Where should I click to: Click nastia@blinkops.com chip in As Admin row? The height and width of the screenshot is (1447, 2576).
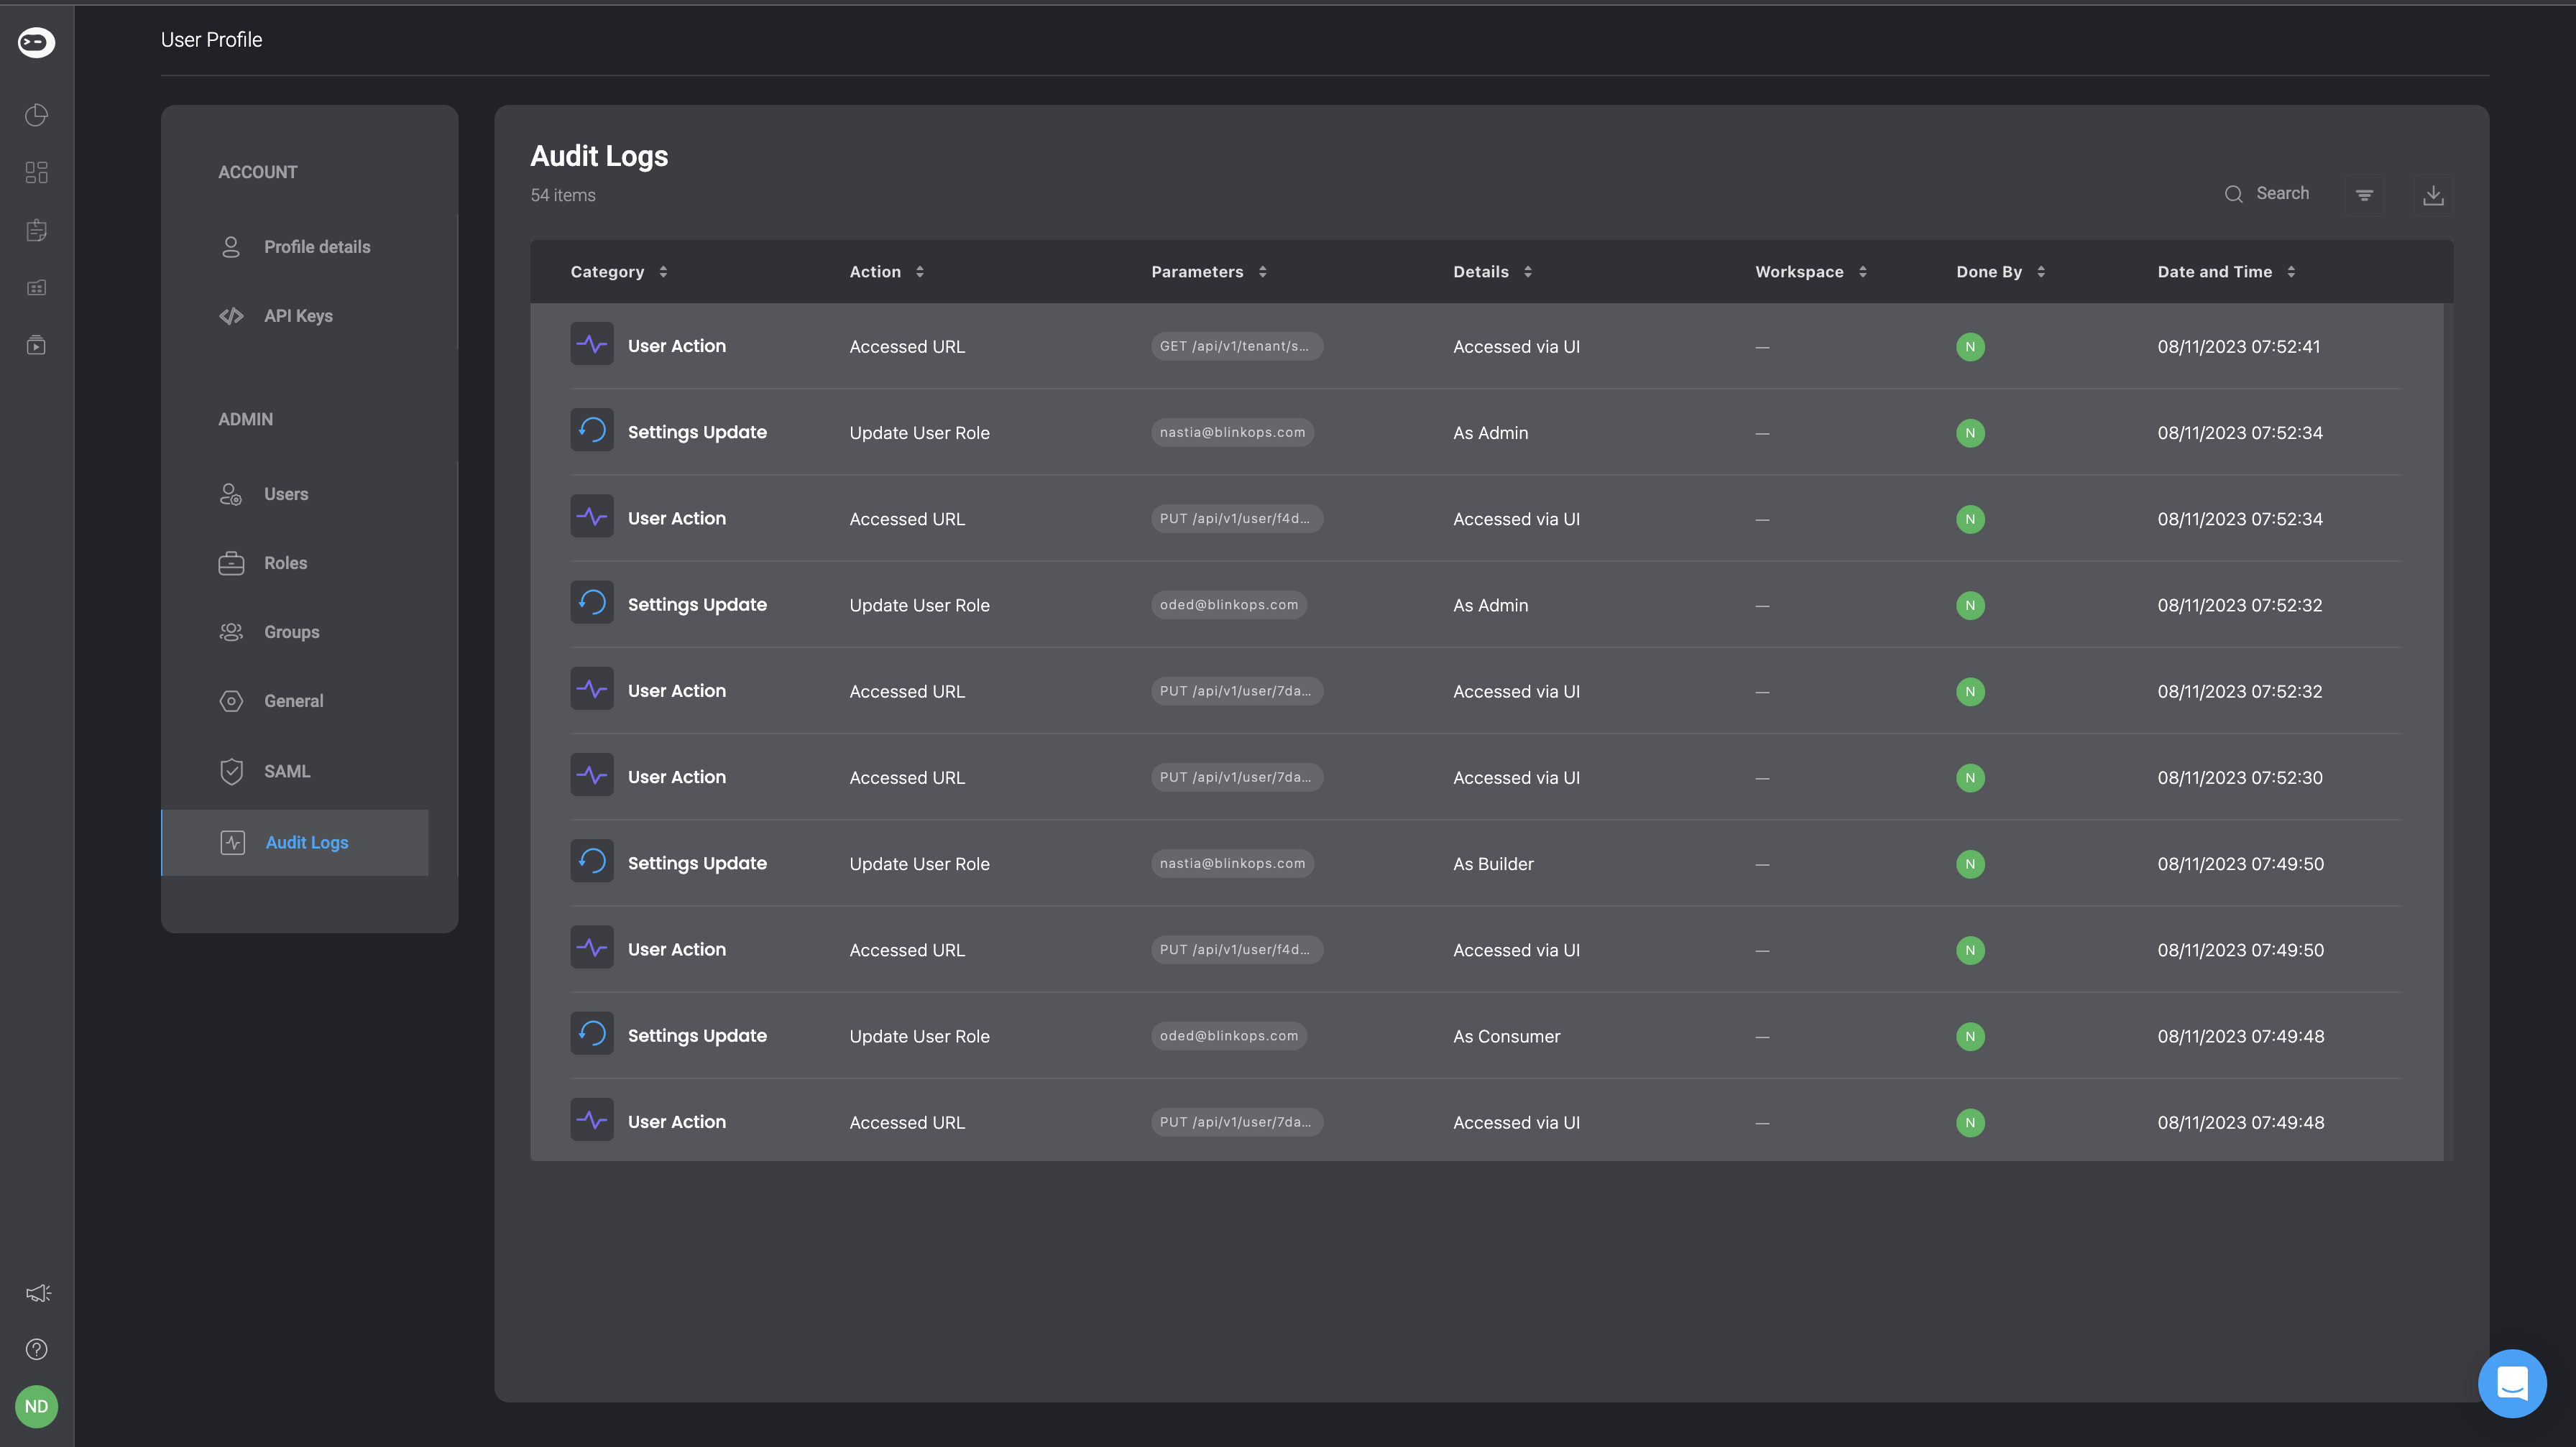click(x=1232, y=432)
